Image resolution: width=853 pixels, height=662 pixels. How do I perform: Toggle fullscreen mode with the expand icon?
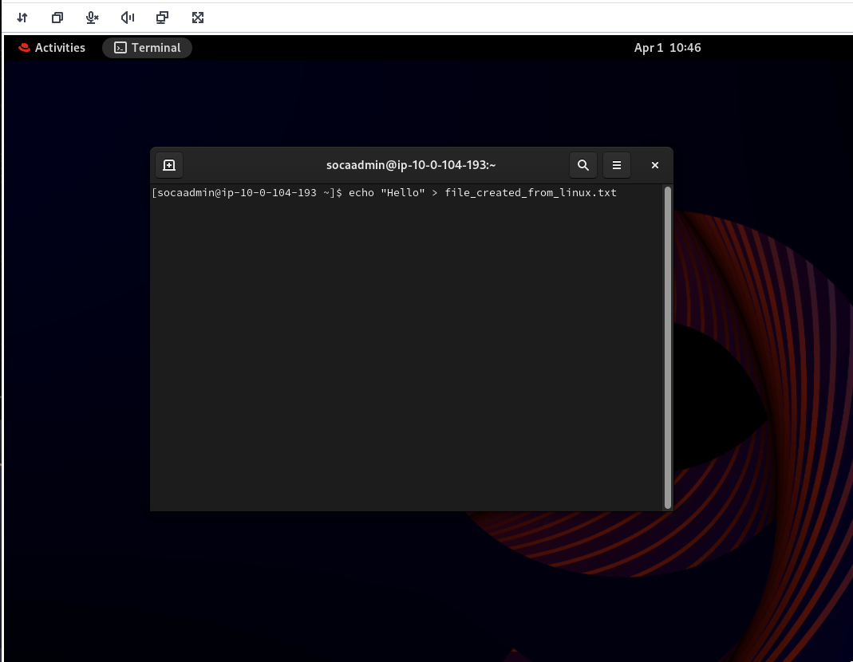[x=198, y=18]
